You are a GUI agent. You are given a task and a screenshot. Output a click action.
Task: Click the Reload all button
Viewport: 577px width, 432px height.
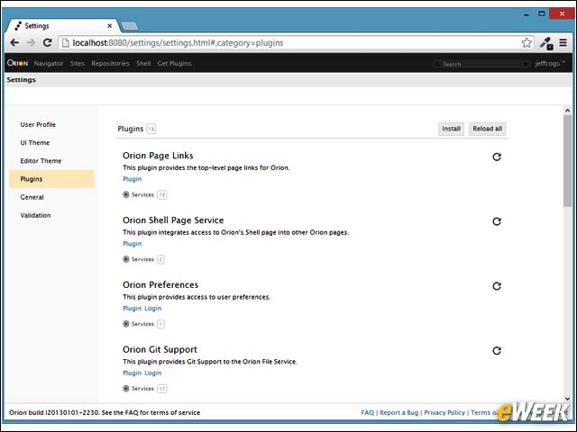coord(487,129)
